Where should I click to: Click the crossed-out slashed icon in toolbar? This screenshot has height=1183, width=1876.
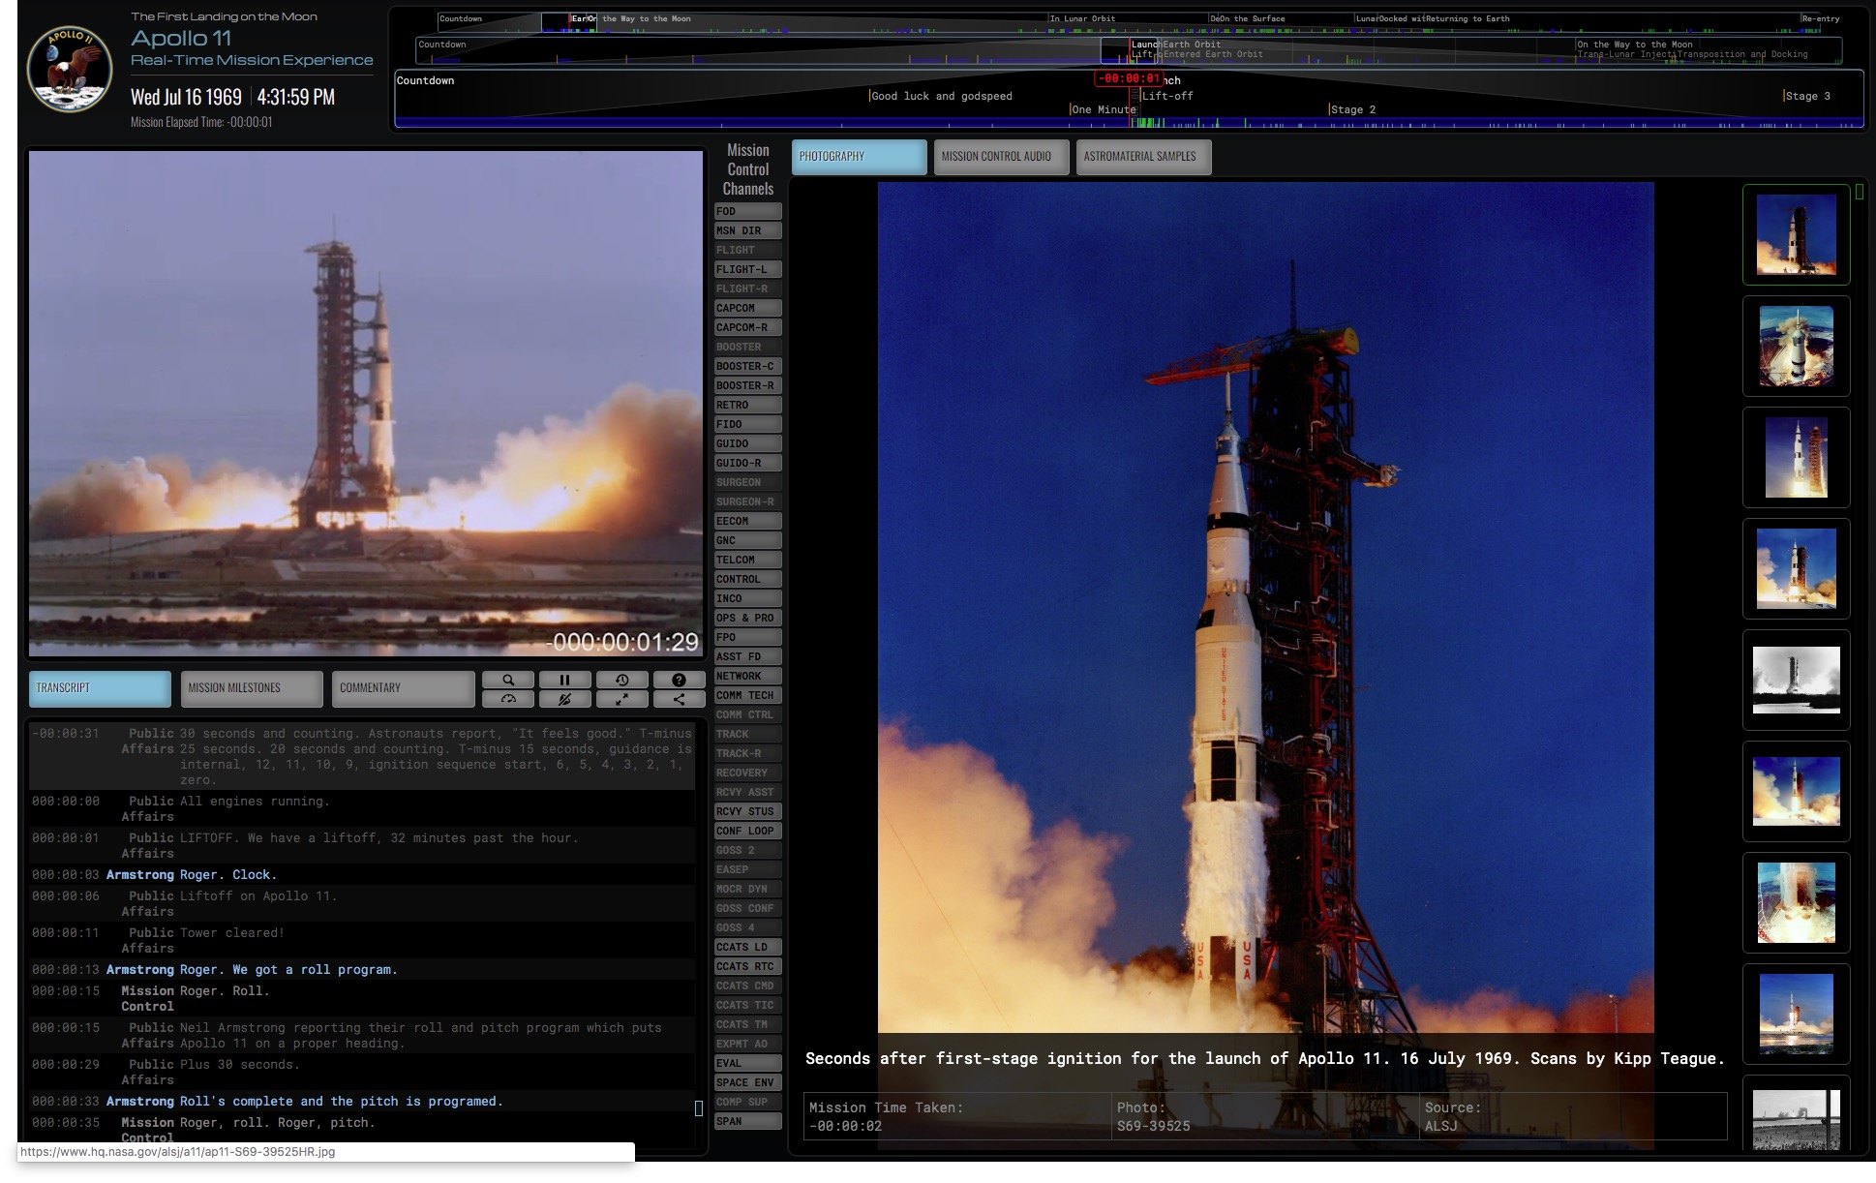pyautogui.click(x=564, y=698)
